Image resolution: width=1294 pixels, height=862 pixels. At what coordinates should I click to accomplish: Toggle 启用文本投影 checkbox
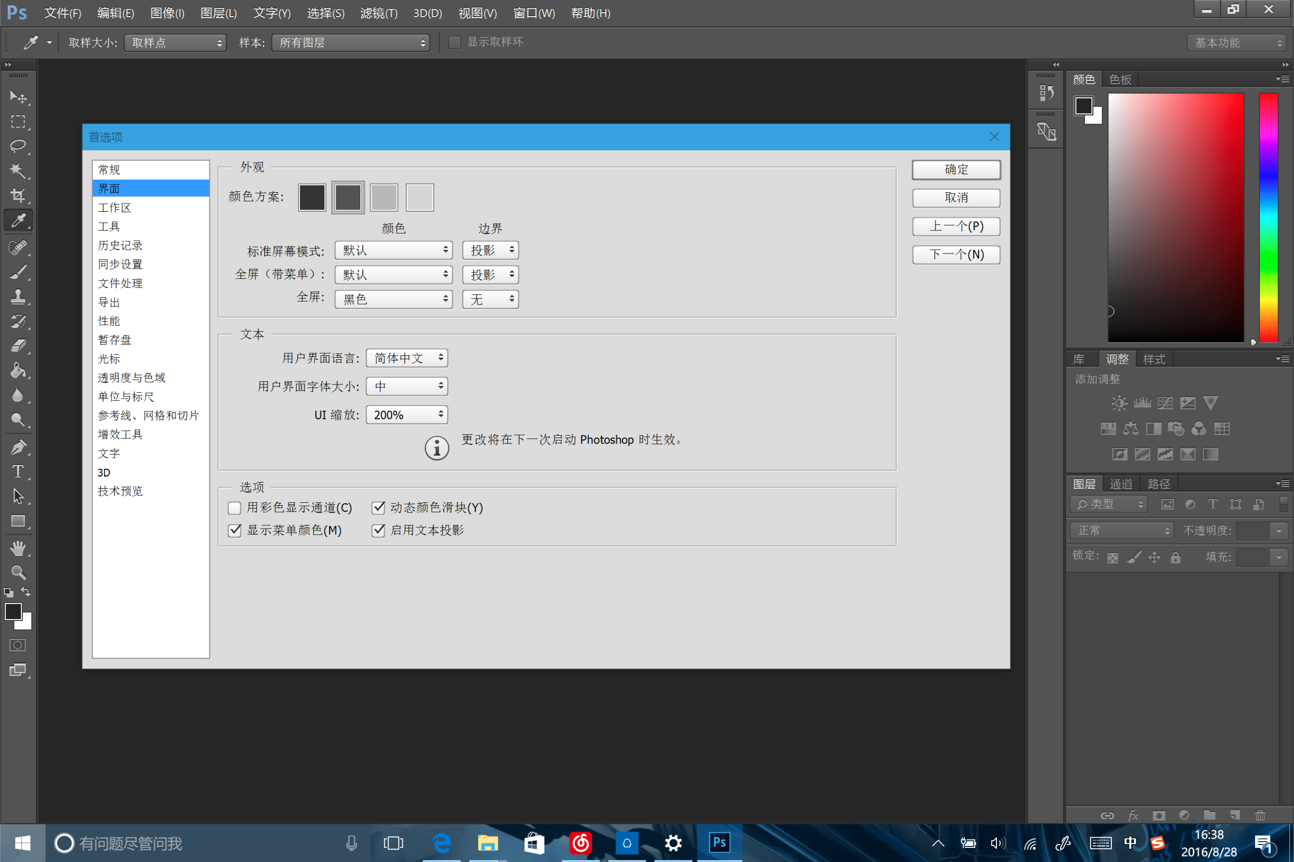[378, 530]
